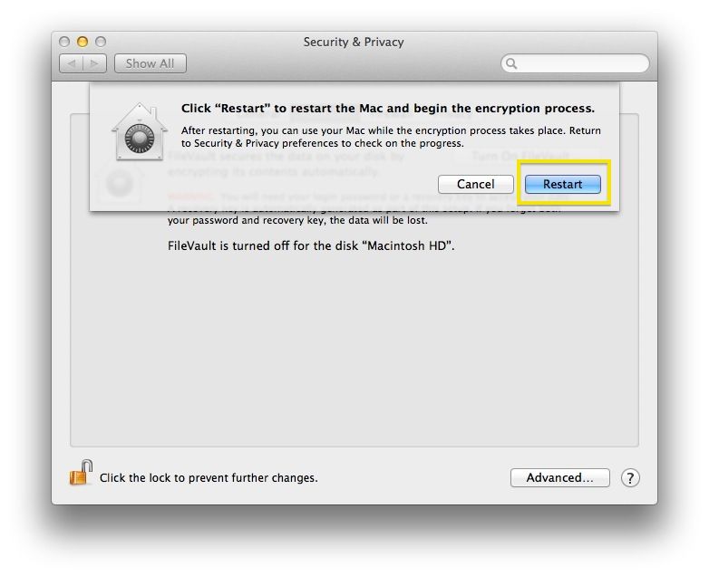Go forward with the right arrow button
The height and width of the screenshot is (576, 709).
(x=94, y=63)
